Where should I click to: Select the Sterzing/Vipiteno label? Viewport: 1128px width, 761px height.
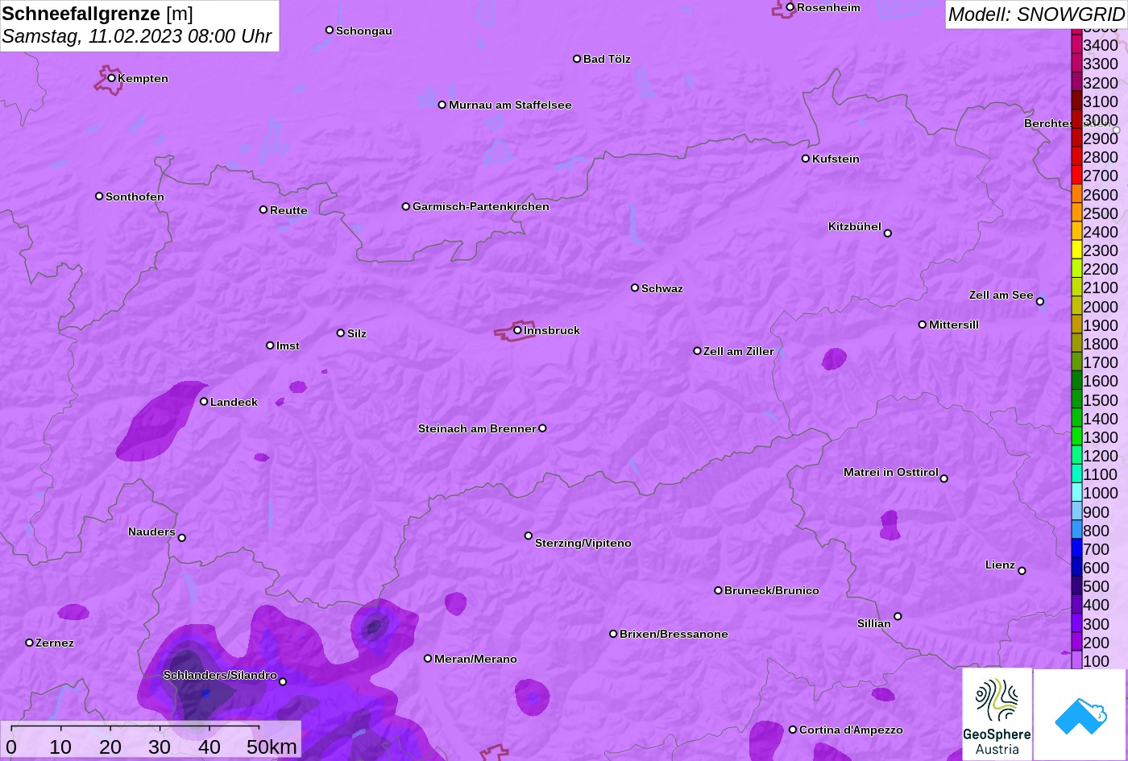(x=583, y=543)
